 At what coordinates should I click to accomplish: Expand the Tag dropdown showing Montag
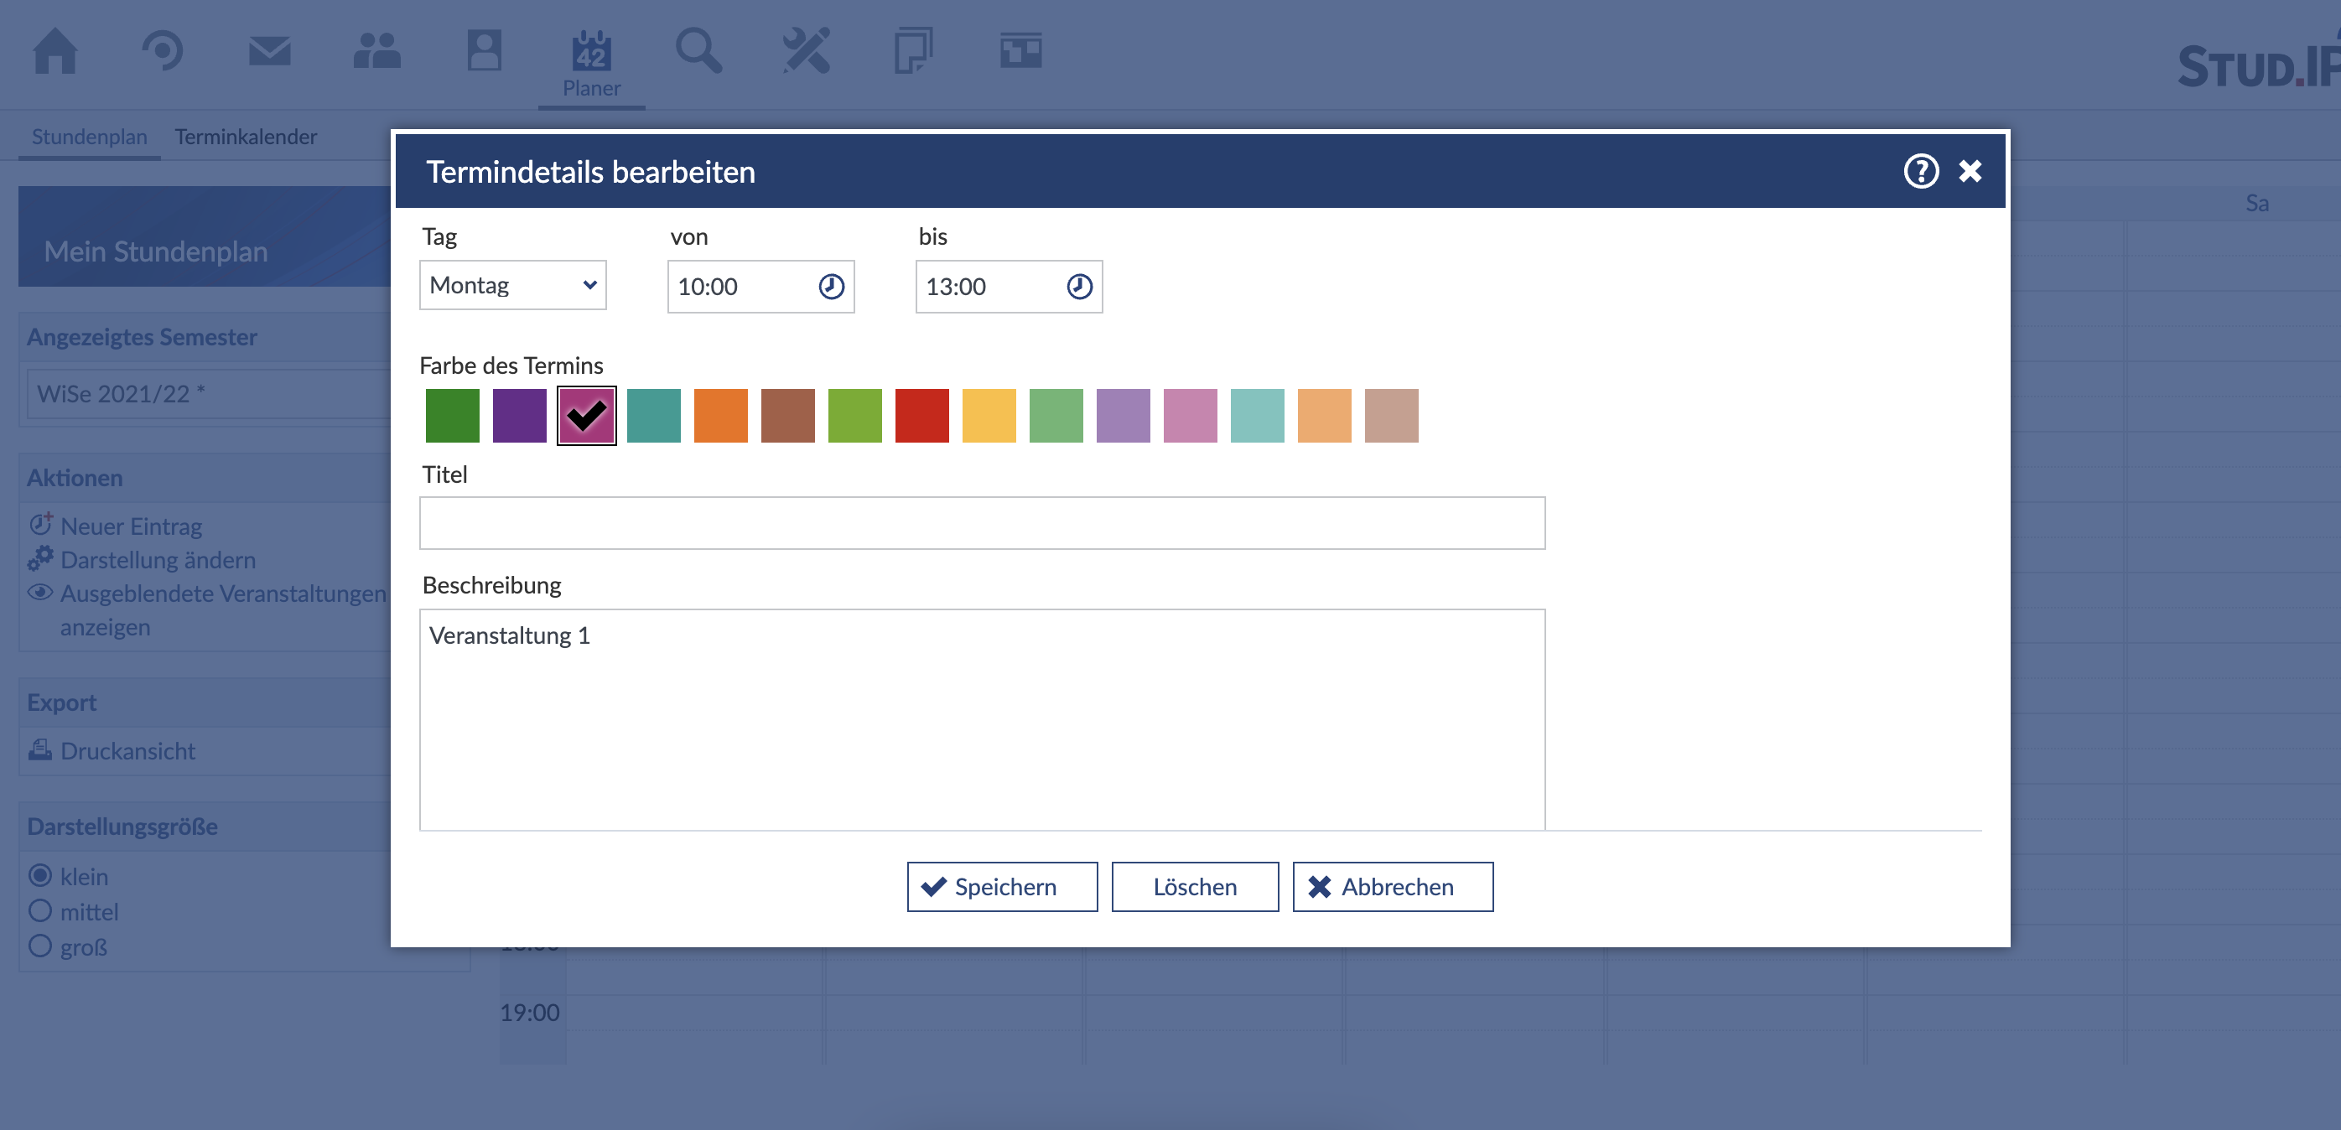click(512, 285)
